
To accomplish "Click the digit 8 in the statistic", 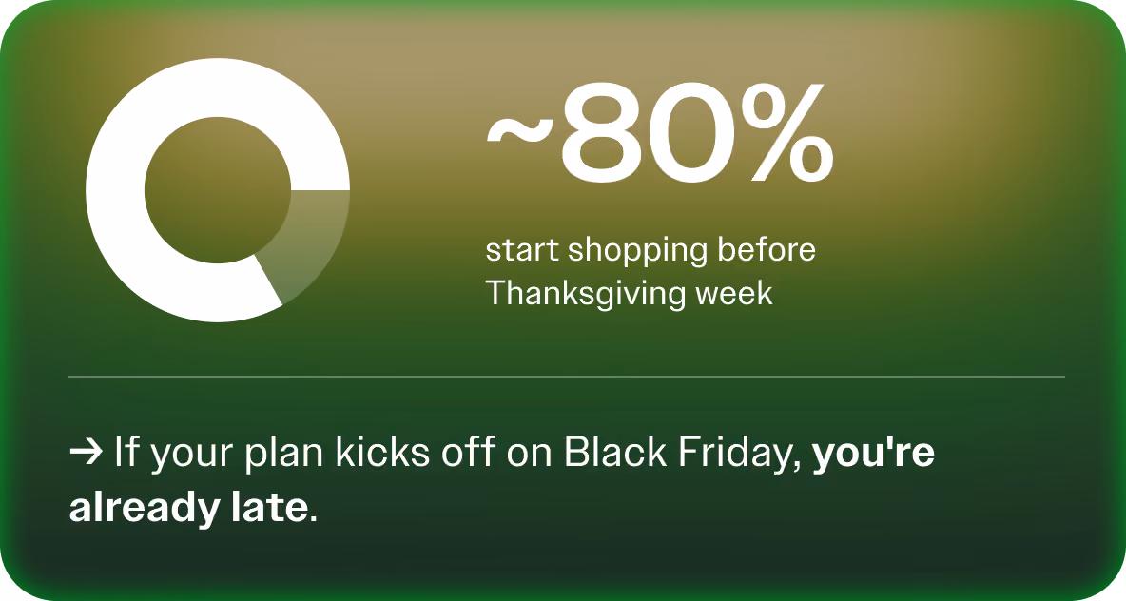I will [x=601, y=134].
